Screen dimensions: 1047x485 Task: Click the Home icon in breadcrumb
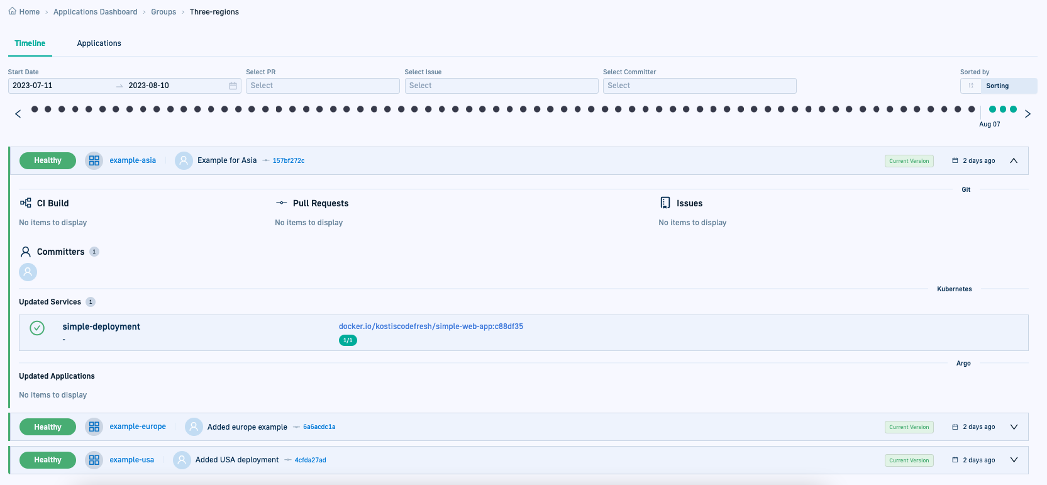pos(13,11)
